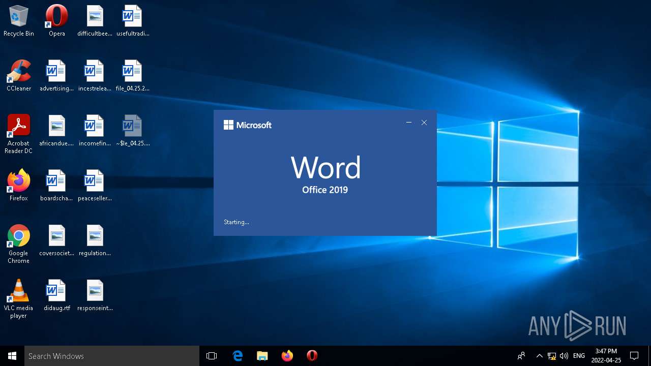Open the network status tray icon
The width and height of the screenshot is (651, 366).
tap(552, 356)
